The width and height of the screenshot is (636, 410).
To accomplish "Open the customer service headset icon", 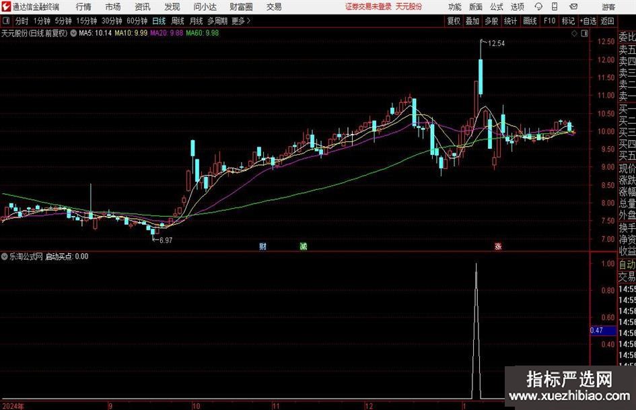I will click(538, 7).
